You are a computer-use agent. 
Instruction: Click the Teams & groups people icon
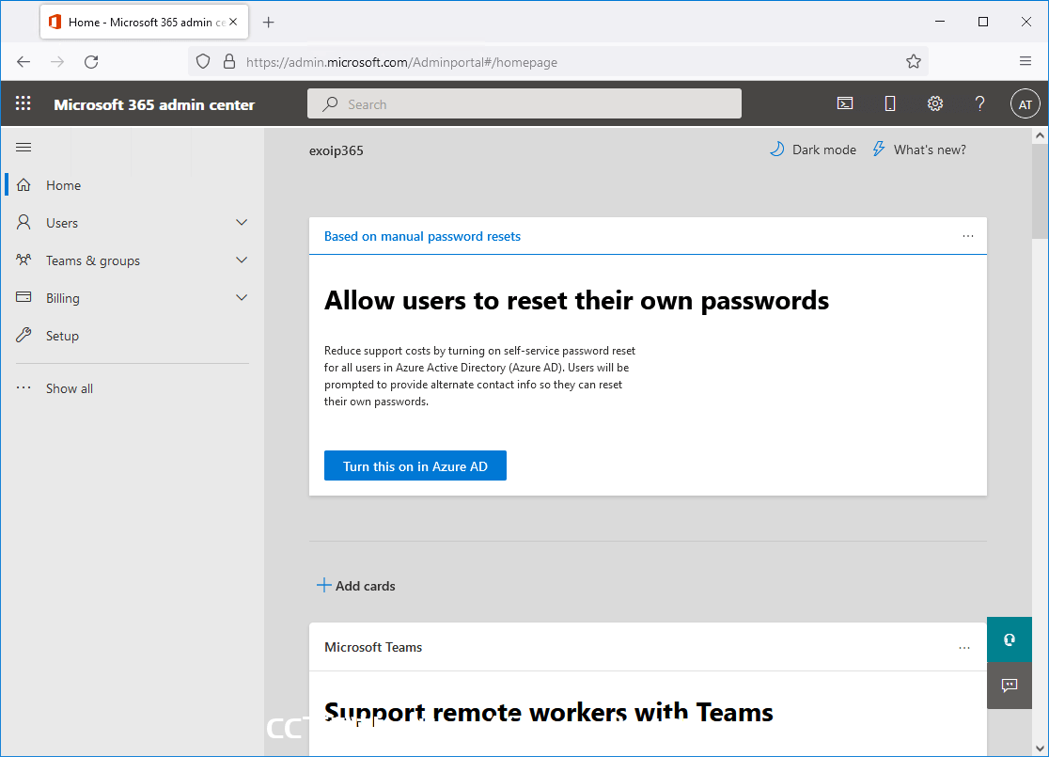click(x=23, y=260)
